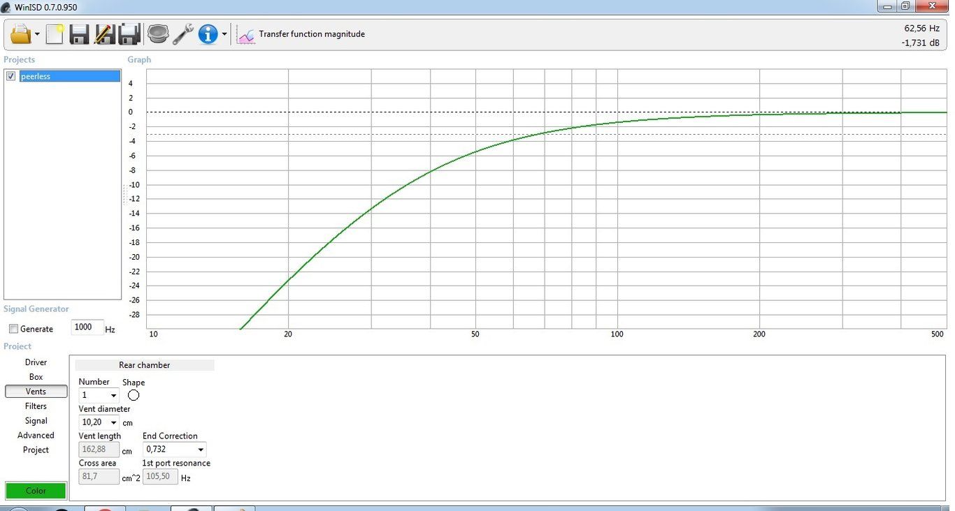Click Save As floppy-with-pencil icon
The width and height of the screenshot is (955, 511).
pos(104,34)
